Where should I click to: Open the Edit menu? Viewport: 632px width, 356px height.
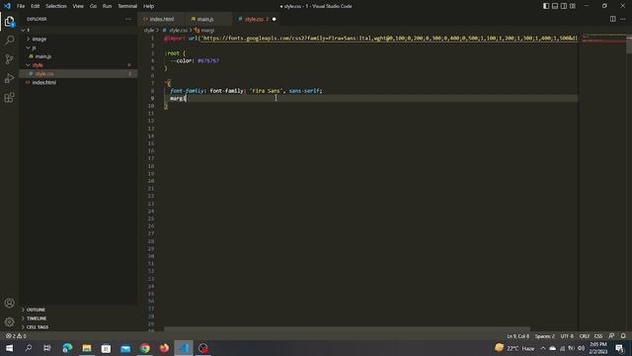pyautogui.click(x=36, y=6)
